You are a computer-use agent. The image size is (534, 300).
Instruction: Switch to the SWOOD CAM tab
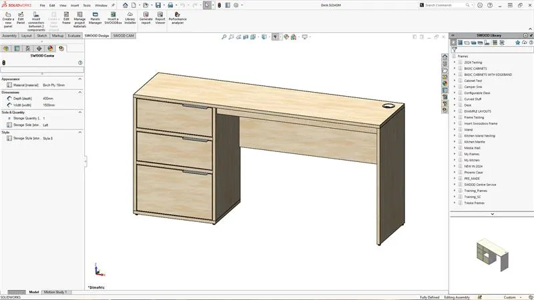tap(123, 35)
